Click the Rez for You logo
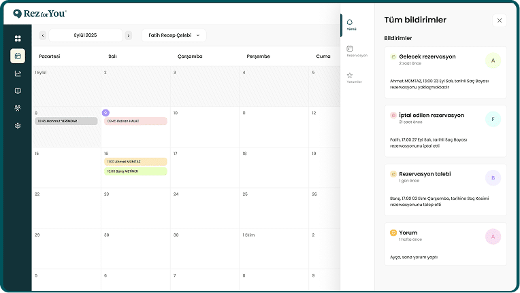The width and height of the screenshot is (520, 293). coord(39,13)
